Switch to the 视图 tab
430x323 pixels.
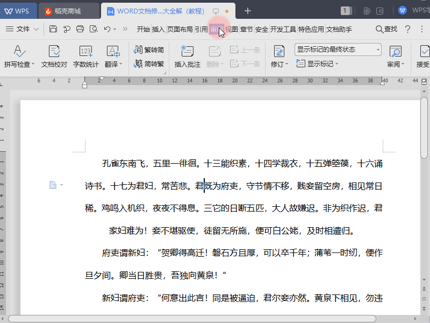pos(231,29)
